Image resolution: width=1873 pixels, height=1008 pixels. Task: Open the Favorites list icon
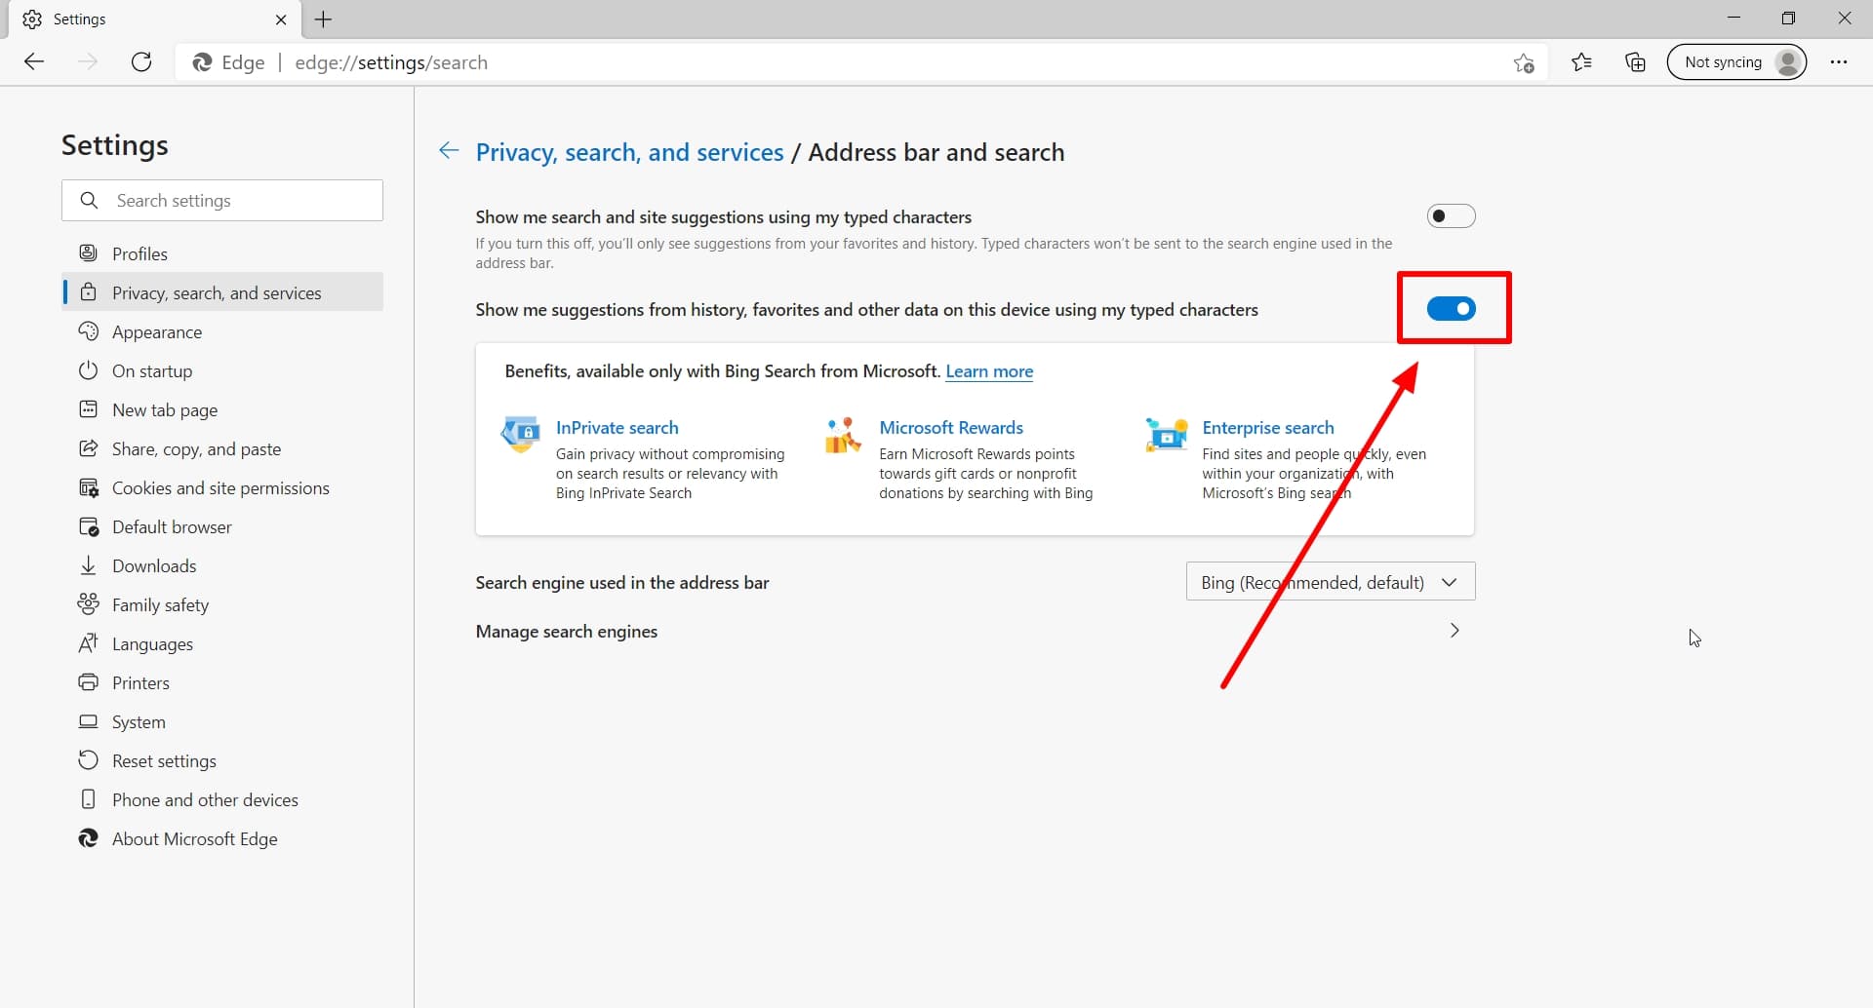1581,62
